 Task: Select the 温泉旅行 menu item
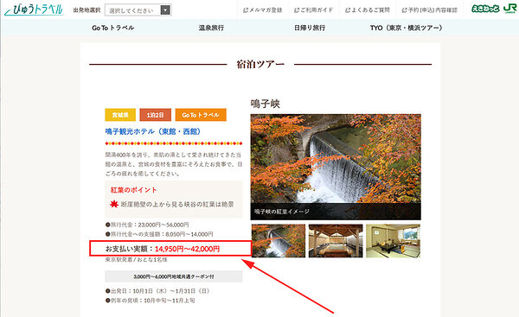tap(211, 28)
